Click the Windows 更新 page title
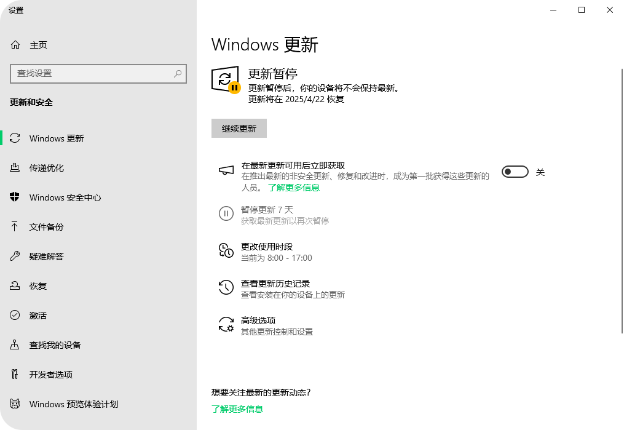 point(264,44)
